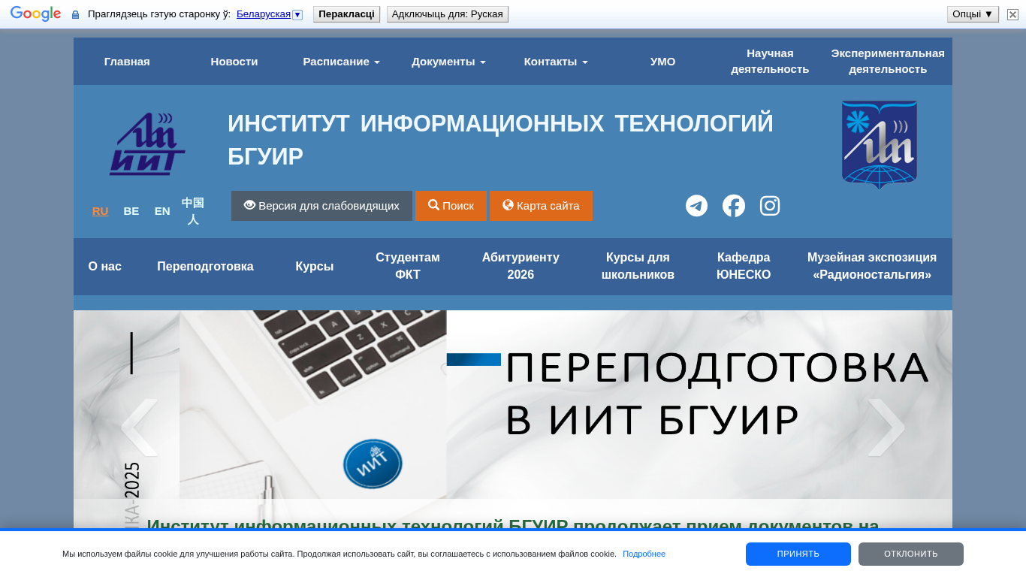Show next slide in the carousel
The width and height of the screenshot is (1026, 577).
[886, 427]
